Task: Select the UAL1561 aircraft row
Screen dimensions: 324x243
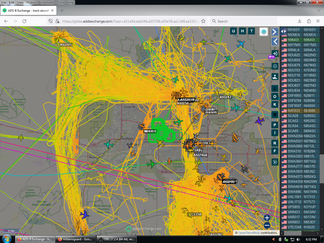Action: click(x=301, y=197)
